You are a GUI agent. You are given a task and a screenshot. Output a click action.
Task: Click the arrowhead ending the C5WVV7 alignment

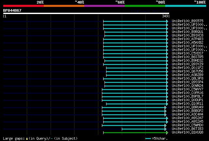[167, 89]
